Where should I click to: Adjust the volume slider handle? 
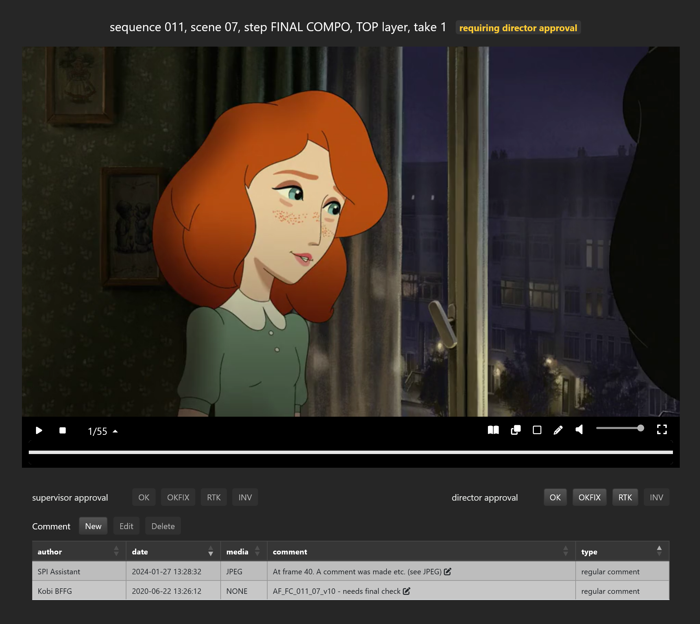click(x=640, y=428)
